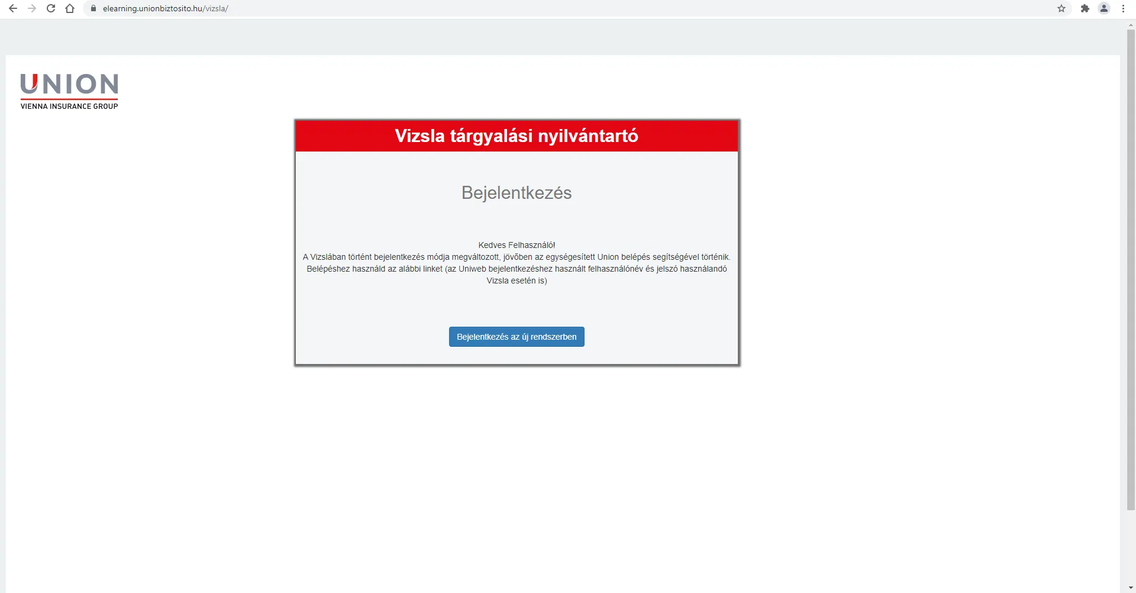Open the extensions puzzle icon

(x=1085, y=8)
